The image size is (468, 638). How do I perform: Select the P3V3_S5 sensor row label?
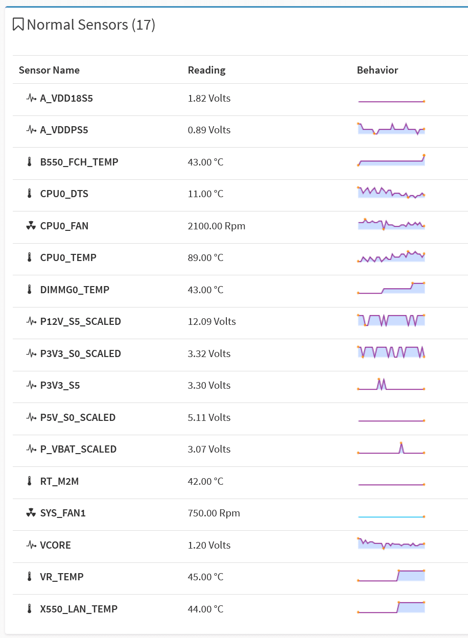tap(60, 385)
